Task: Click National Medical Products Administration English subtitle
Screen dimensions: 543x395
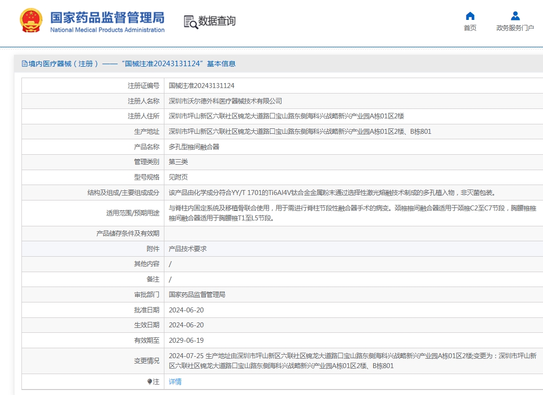Action: (107, 30)
